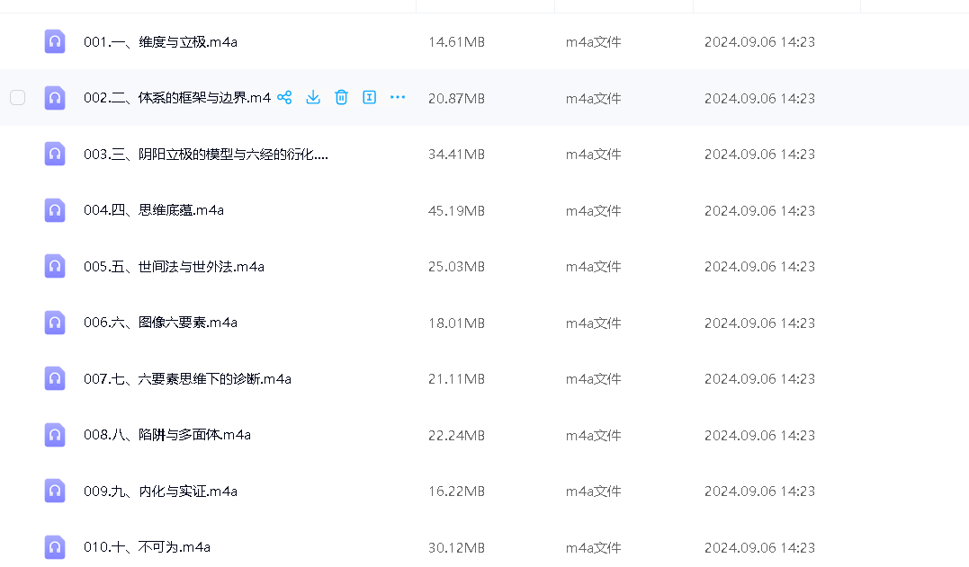Click file name 009 内化与实证.m4a
The width and height of the screenshot is (969, 567).
pyautogui.click(x=160, y=492)
